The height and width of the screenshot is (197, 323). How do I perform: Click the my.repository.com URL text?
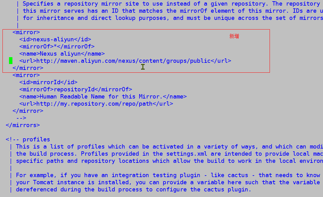tap(94, 104)
